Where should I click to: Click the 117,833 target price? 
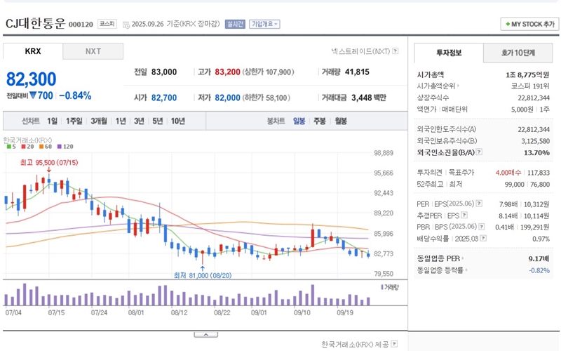pyautogui.click(x=539, y=173)
